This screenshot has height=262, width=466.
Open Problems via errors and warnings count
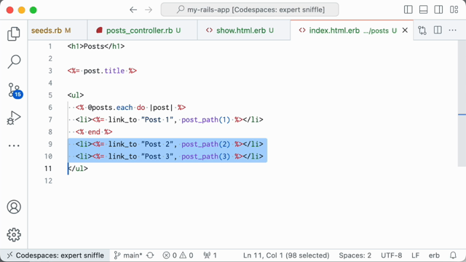[x=178, y=255]
